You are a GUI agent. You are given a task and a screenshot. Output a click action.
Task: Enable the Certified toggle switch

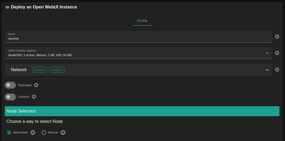[10, 97]
